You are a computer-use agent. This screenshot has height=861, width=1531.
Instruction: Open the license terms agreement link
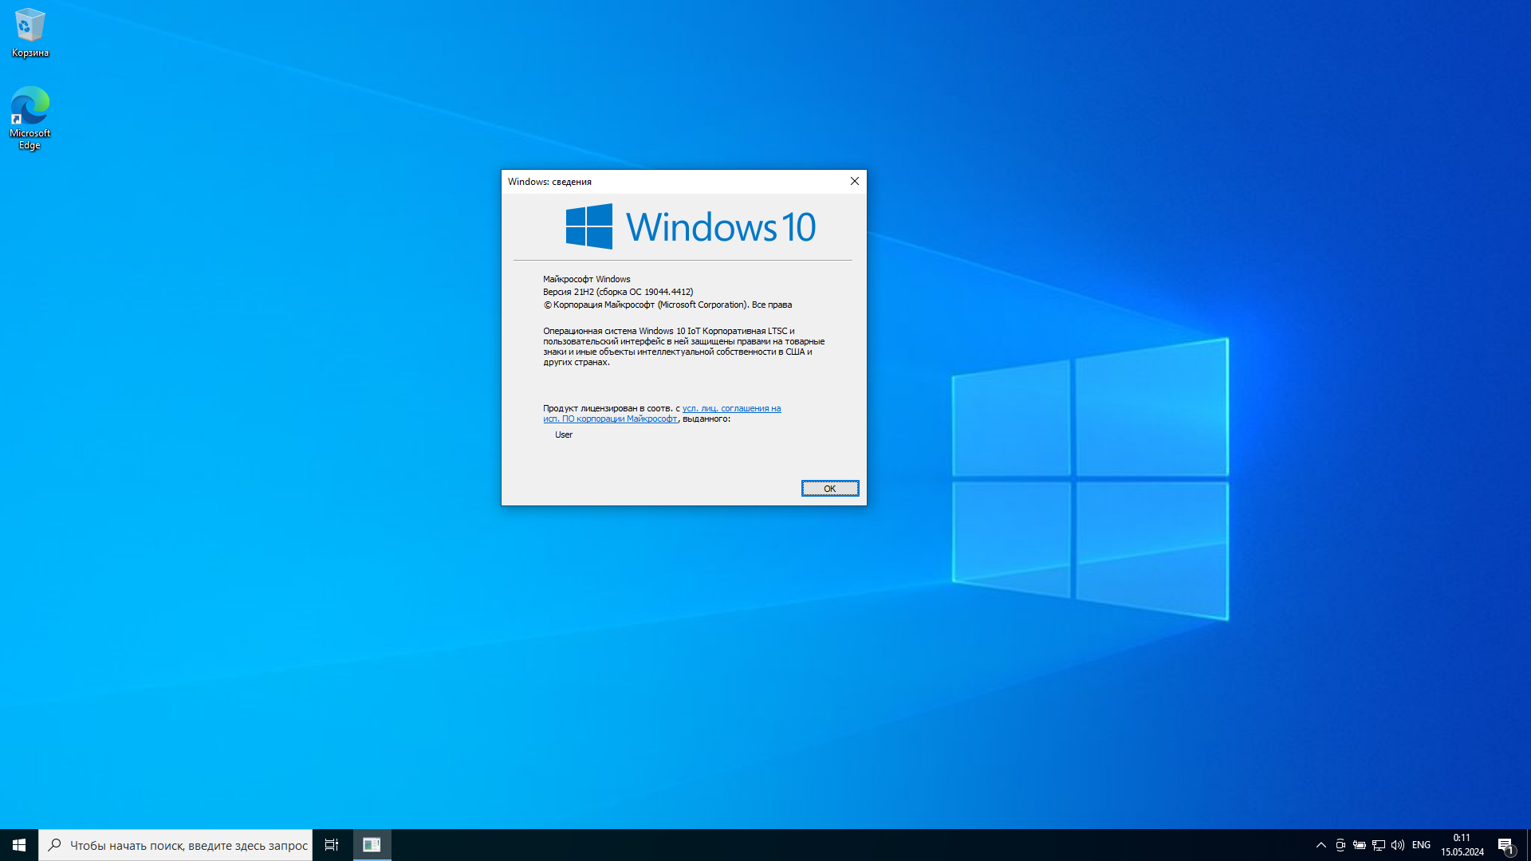(731, 408)
